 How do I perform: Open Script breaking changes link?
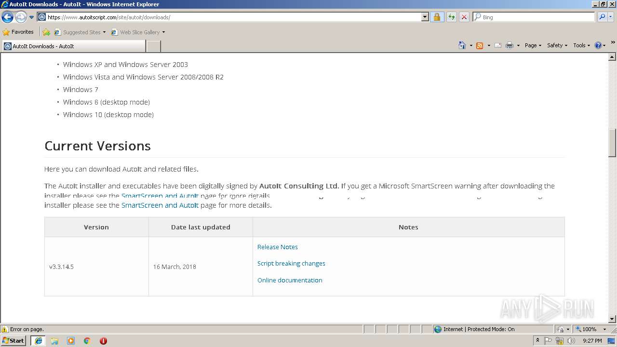pos(291,263)
